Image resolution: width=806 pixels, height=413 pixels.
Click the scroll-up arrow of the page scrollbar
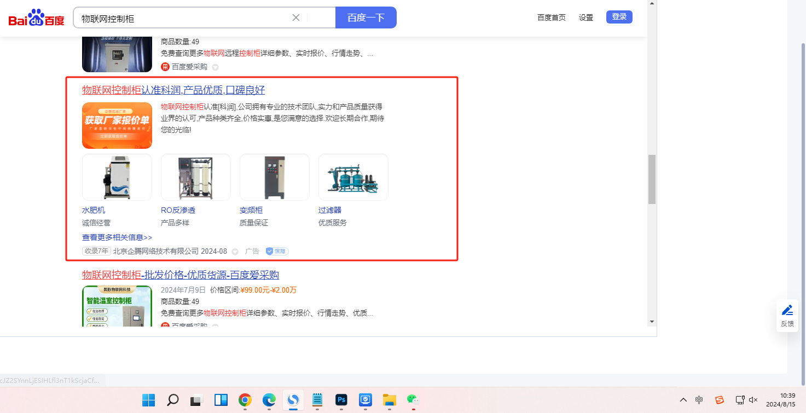pyautogui.click(x=652, y=3)
